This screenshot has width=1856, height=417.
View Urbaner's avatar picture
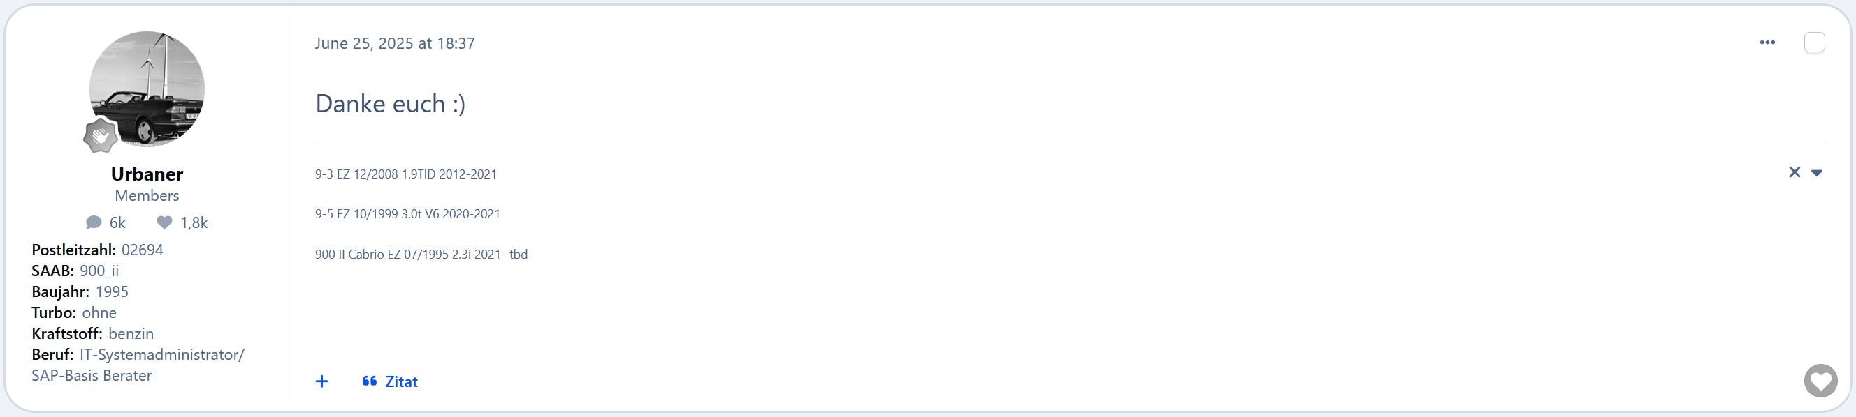click(x=147, y=89)
